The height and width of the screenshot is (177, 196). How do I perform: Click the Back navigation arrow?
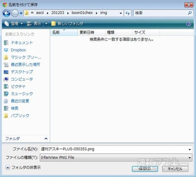[x=7, y=13]
